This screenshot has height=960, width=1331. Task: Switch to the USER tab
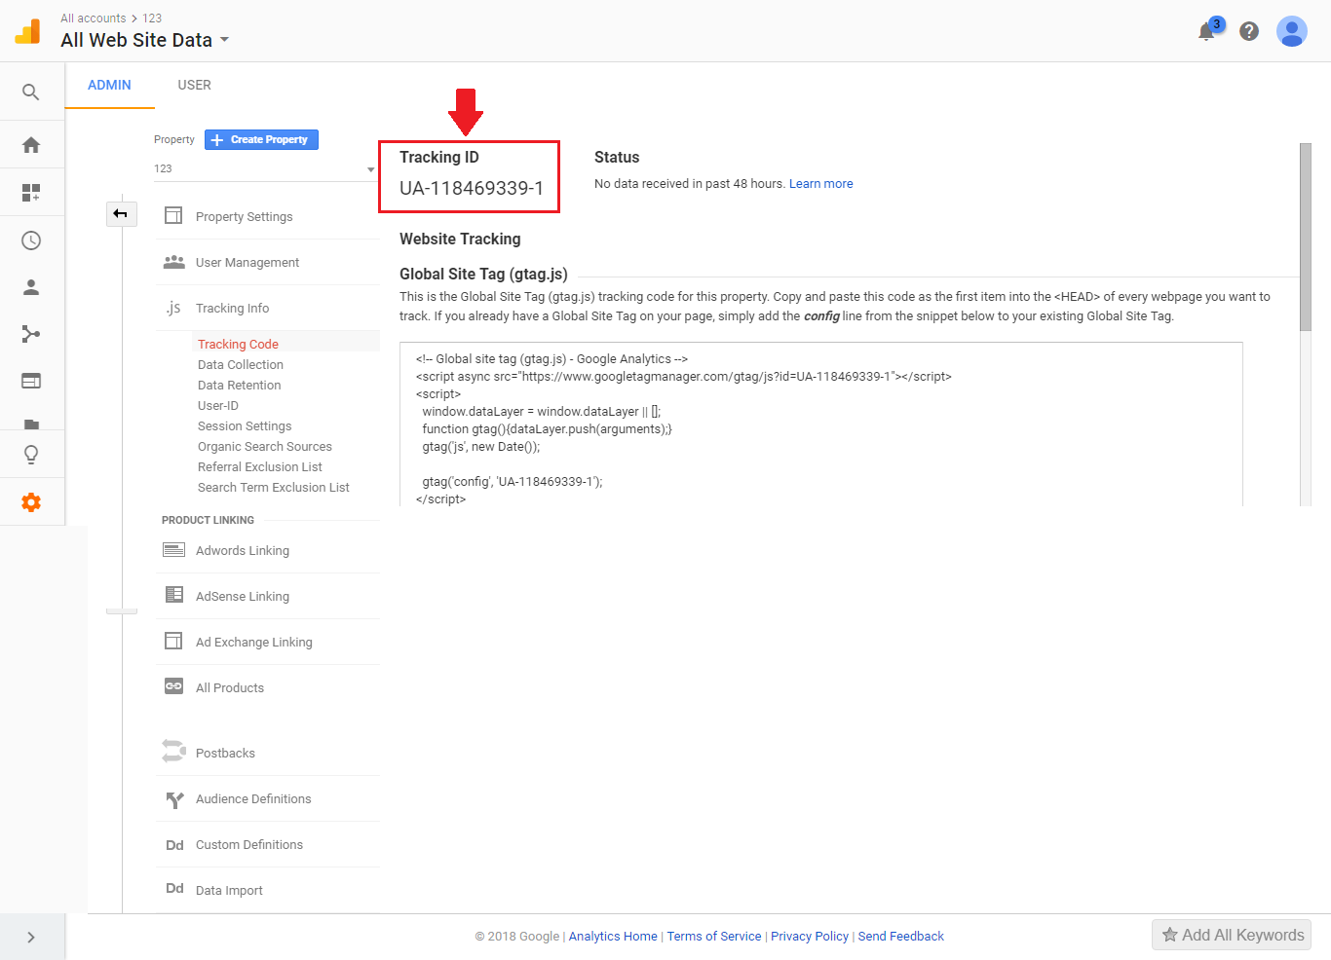(x=194, y=86)
